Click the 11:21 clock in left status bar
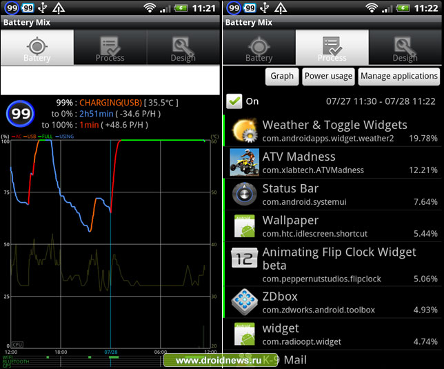This screenshot has height=369, width=444. point(204,8)
